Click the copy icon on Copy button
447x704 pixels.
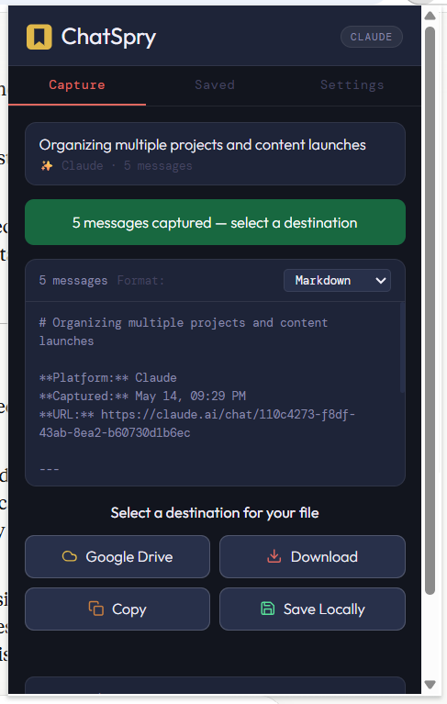pyautogui.click(x=96, y=609)
